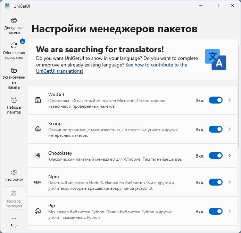Open the Установленные пакеты icon
Screen dimensions: 241x233
[x=14, y=70]
